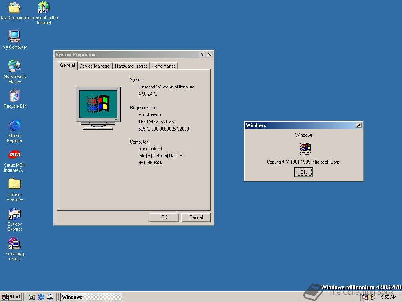Launch Outlook Express from quick launch bar
The width and height of the screenshot is (402, 302).
50,297
